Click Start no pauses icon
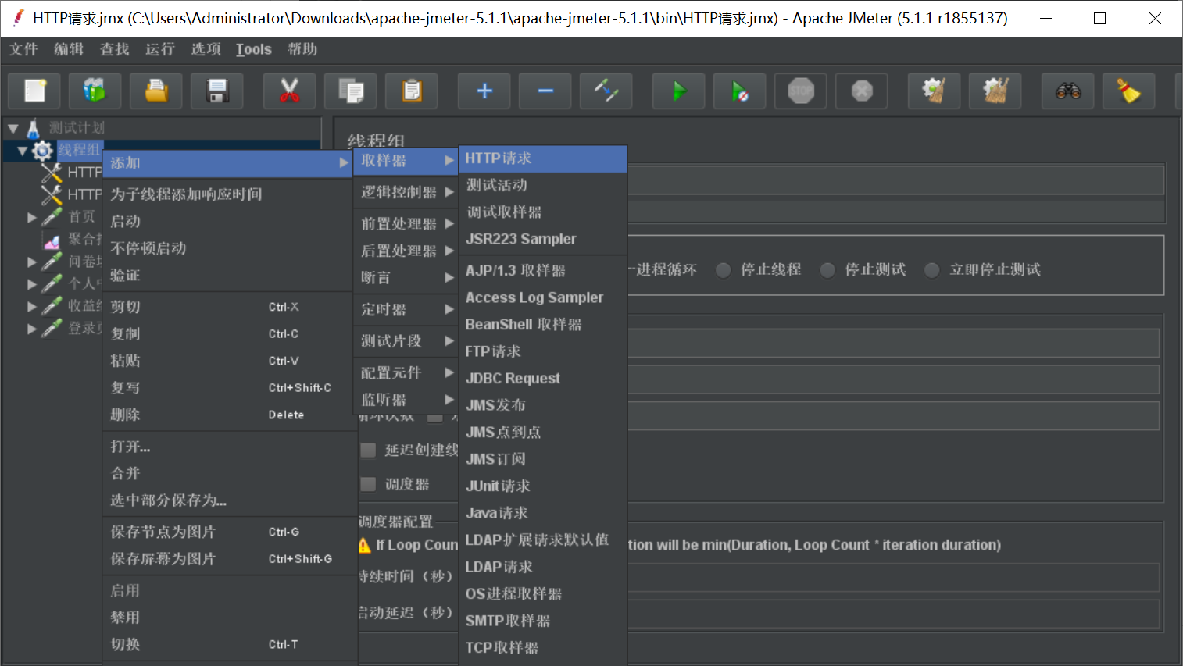Viewport: 1183px width, 666px height. [740, 91]
